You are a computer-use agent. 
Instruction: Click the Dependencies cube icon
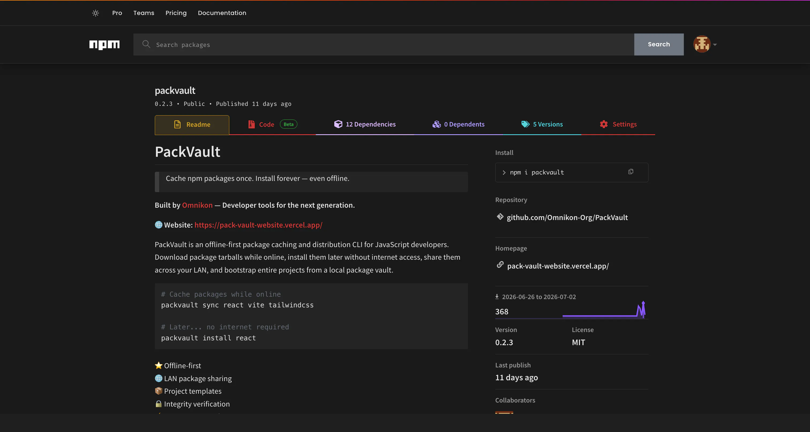pos(338,124)
